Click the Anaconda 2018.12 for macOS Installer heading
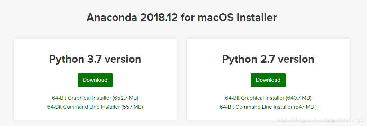 point(182,18)
